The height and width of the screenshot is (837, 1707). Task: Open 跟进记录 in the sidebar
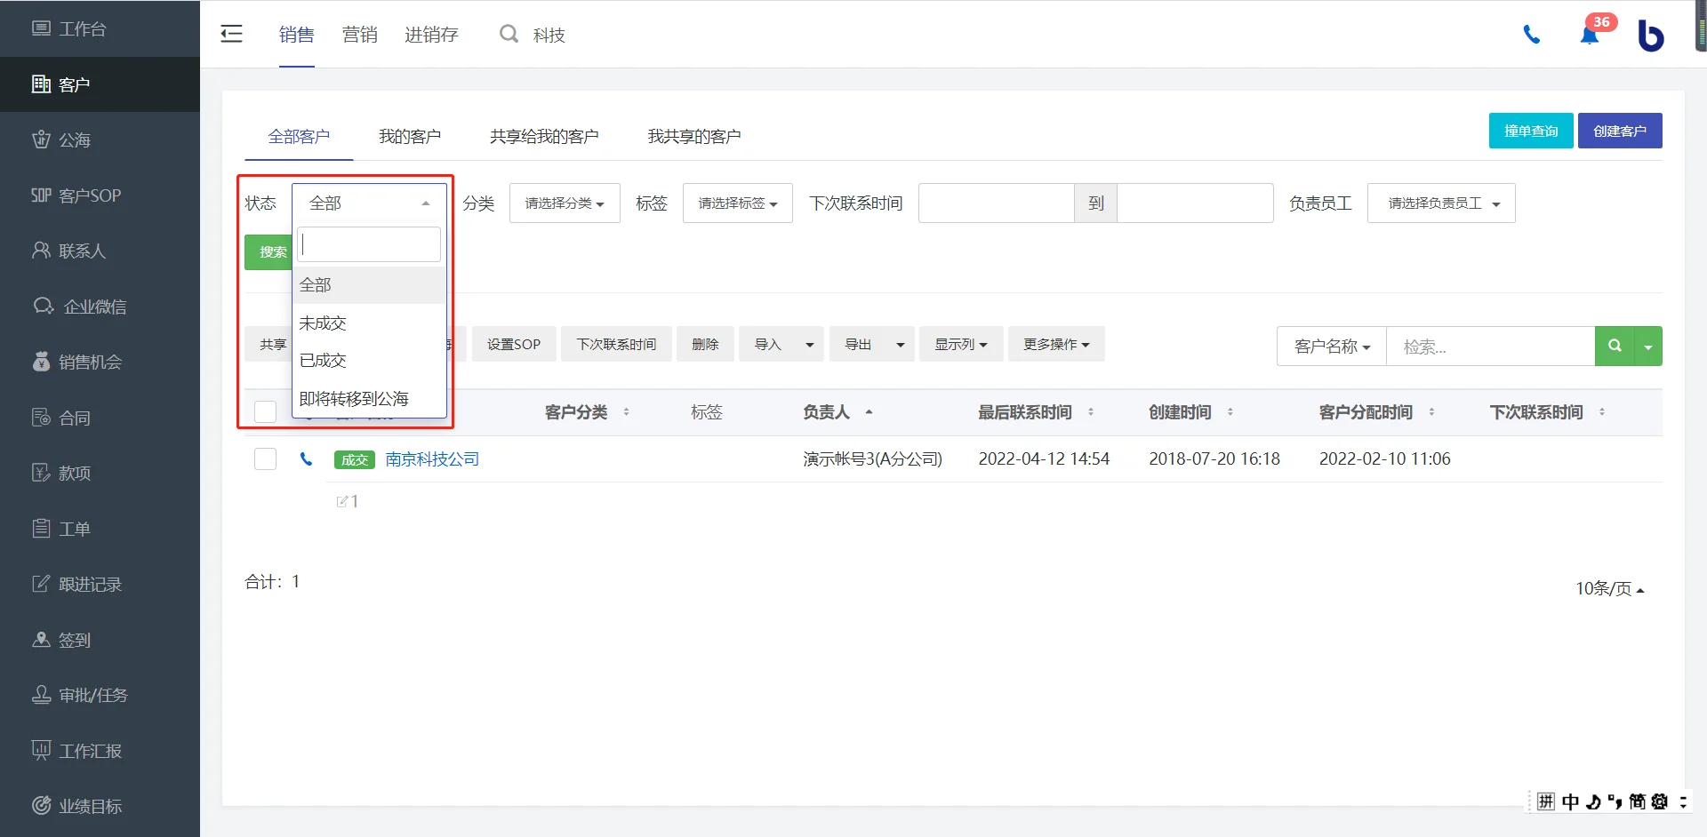click(x=100, y=584)
